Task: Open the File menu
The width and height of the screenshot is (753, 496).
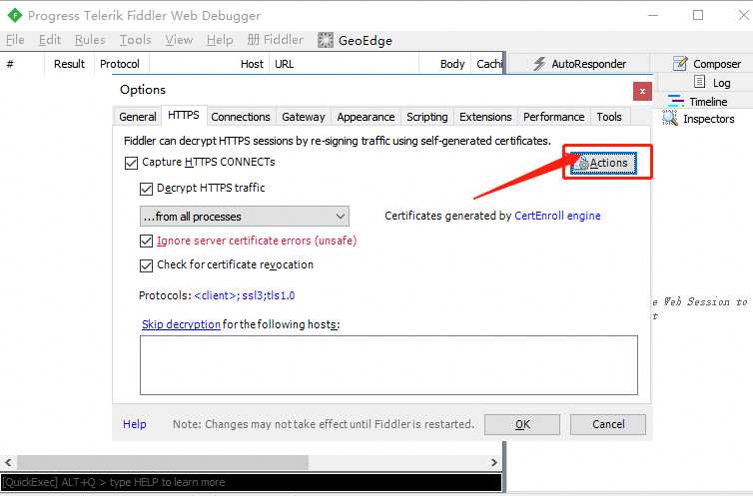Action: (x=15, y=40)
